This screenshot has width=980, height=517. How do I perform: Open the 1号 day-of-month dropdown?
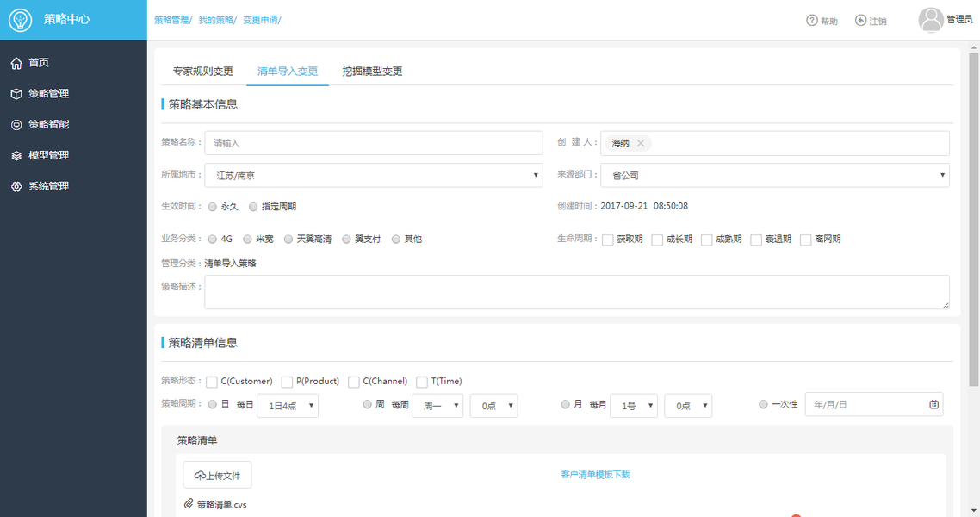click(x=634, y=406)
